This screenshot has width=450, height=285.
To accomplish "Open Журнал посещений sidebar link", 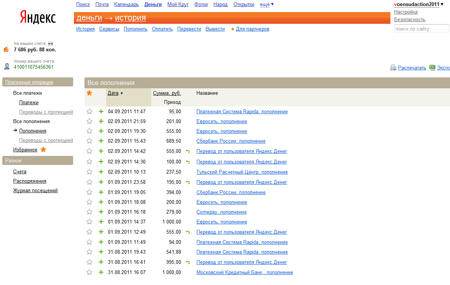I will pos(35,191).
